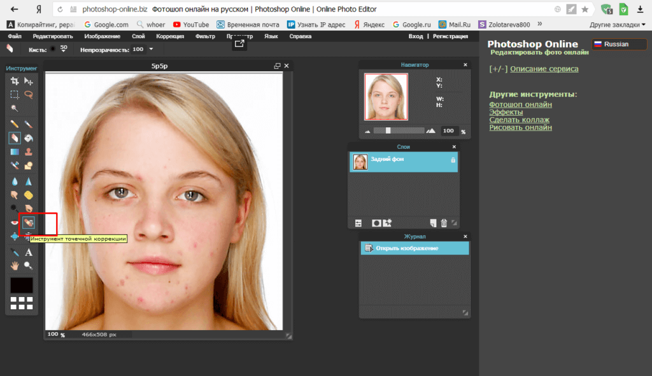
Task: Open the Фильтр menu
Action: point(205,36)
